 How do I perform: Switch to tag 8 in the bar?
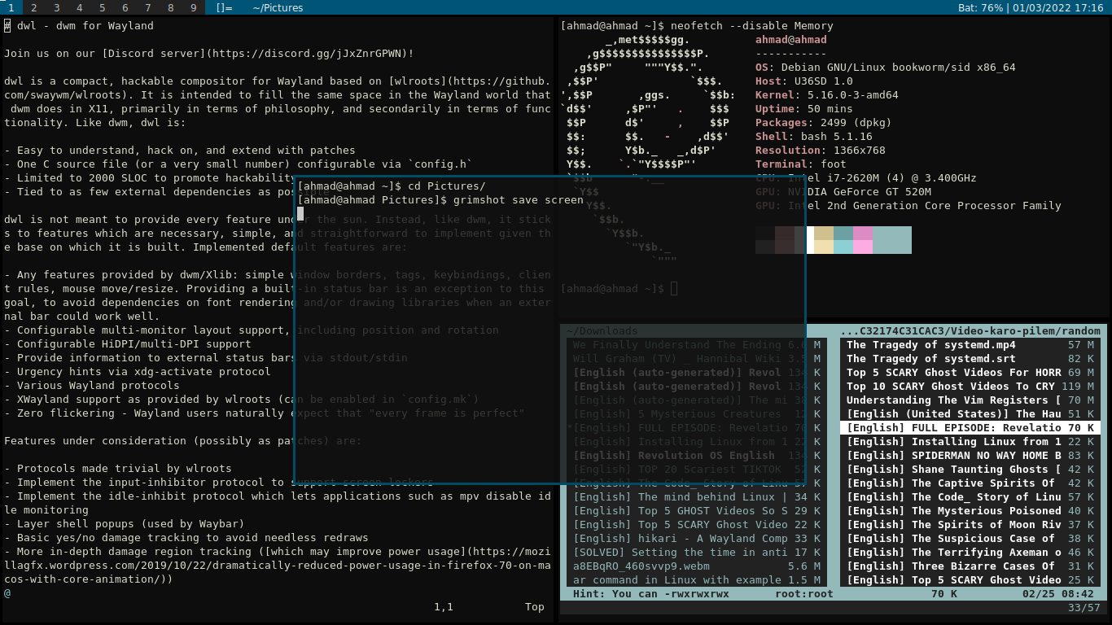171,7
